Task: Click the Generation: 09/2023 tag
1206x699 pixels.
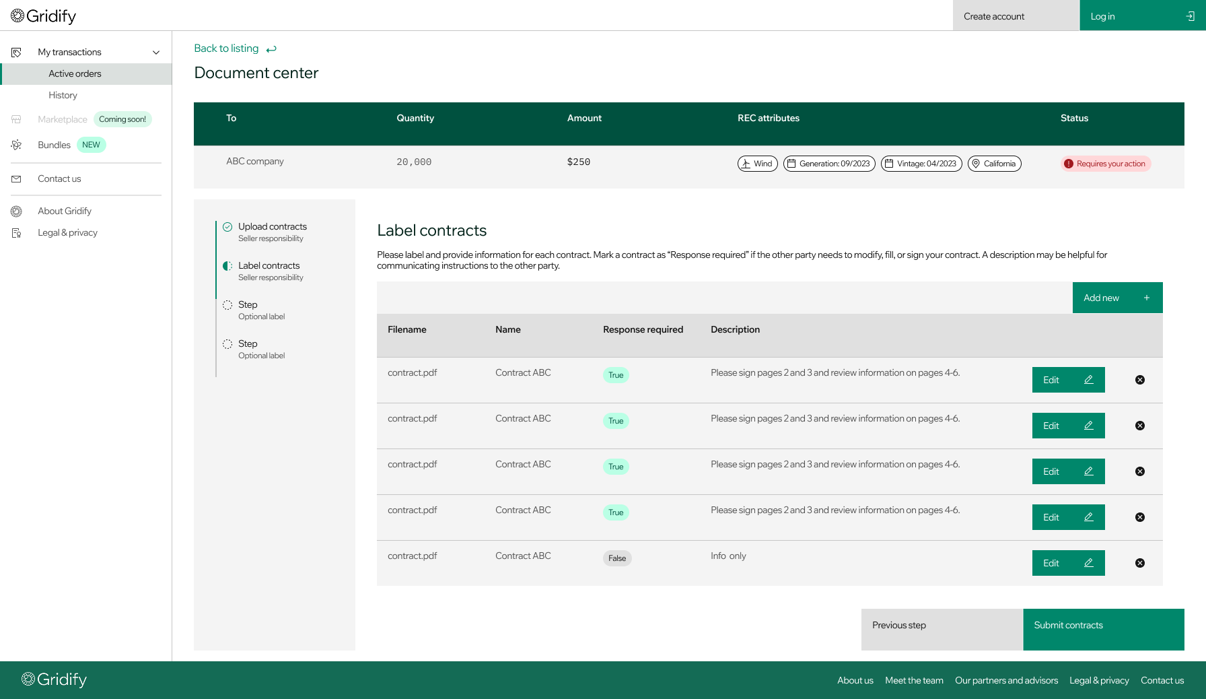Action: tap(829, 164)
